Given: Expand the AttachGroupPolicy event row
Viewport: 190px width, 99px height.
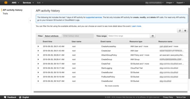Looking at the screenshot, I should [x=38, y=55].
